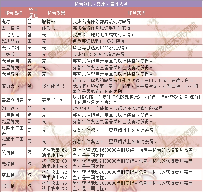Viewport: 203px width, 192px height.
Task: Select the 鬼才 title name cell
Action: (x=13, y=22)
